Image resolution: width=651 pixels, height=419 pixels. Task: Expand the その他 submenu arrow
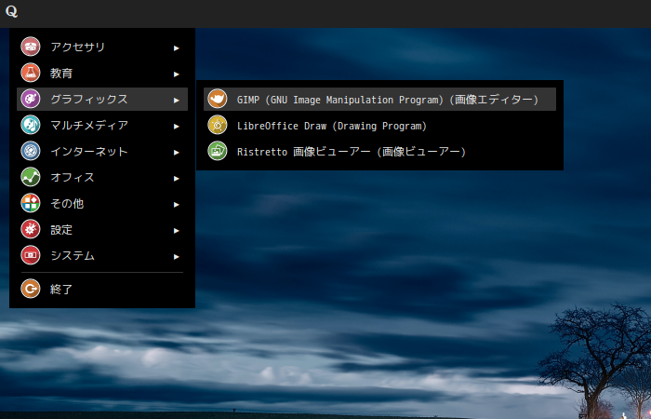click(x=177, y=205)
